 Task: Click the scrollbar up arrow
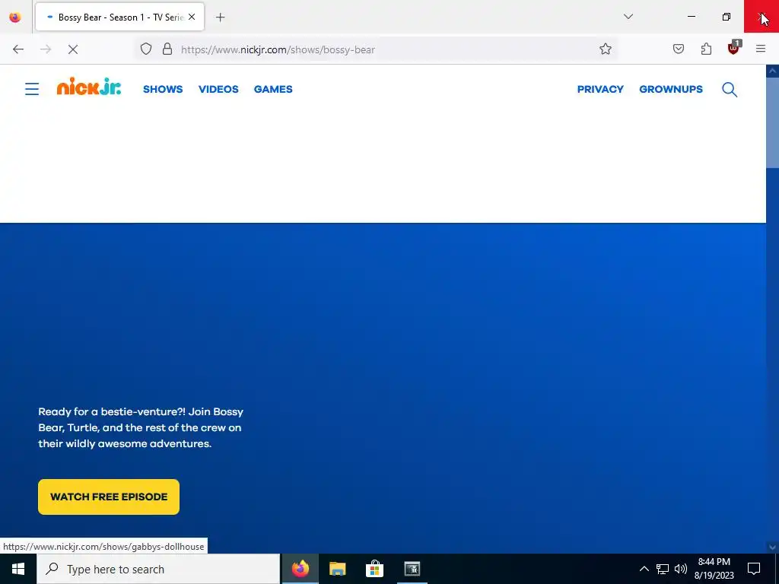[772, 71]
